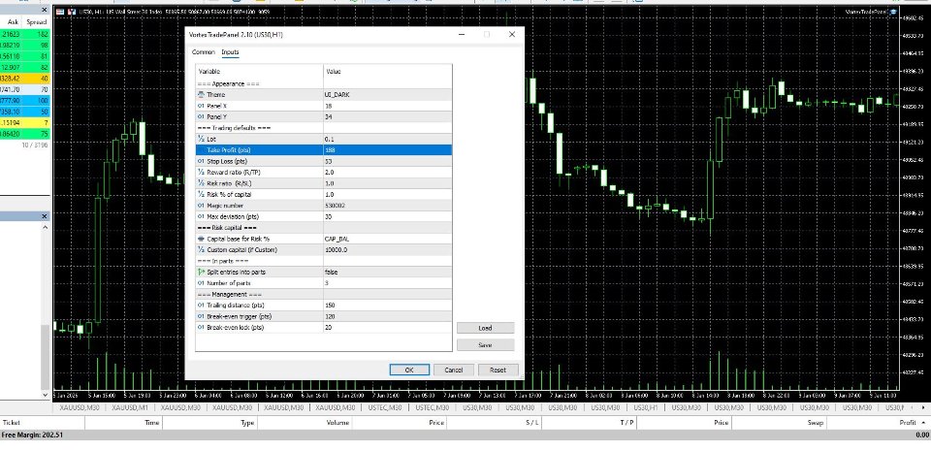The image size is (931, 451).
Task: Click the Break-even lock type icon
Action: coord(201,328)
